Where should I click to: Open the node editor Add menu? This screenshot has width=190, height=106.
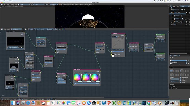pos(12,99)
